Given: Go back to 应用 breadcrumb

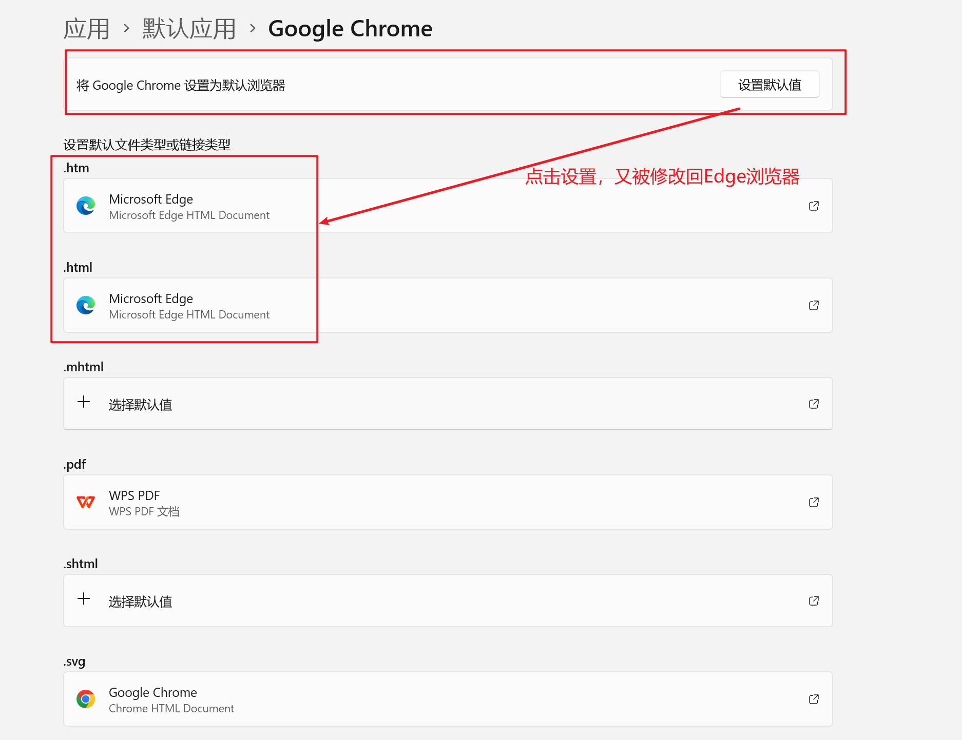Looking at the screenshot, I should (x=87, y=29).
